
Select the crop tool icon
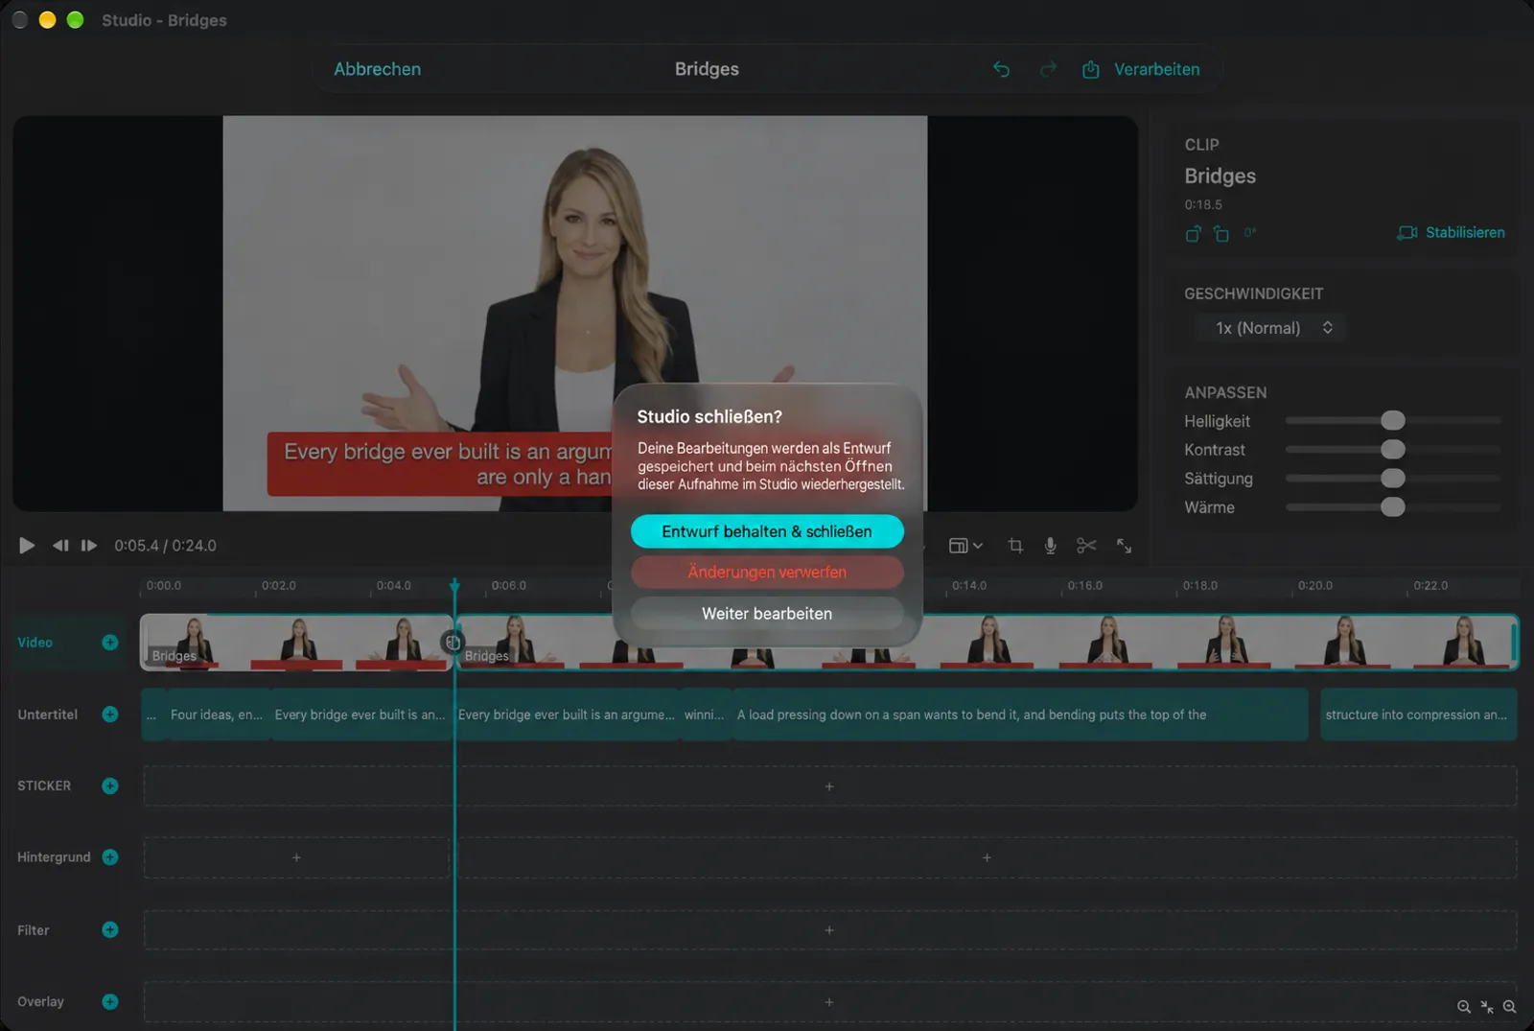click(x=1015, y=546)
